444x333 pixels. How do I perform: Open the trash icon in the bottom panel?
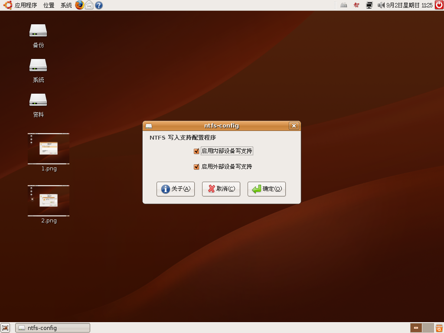439,328
